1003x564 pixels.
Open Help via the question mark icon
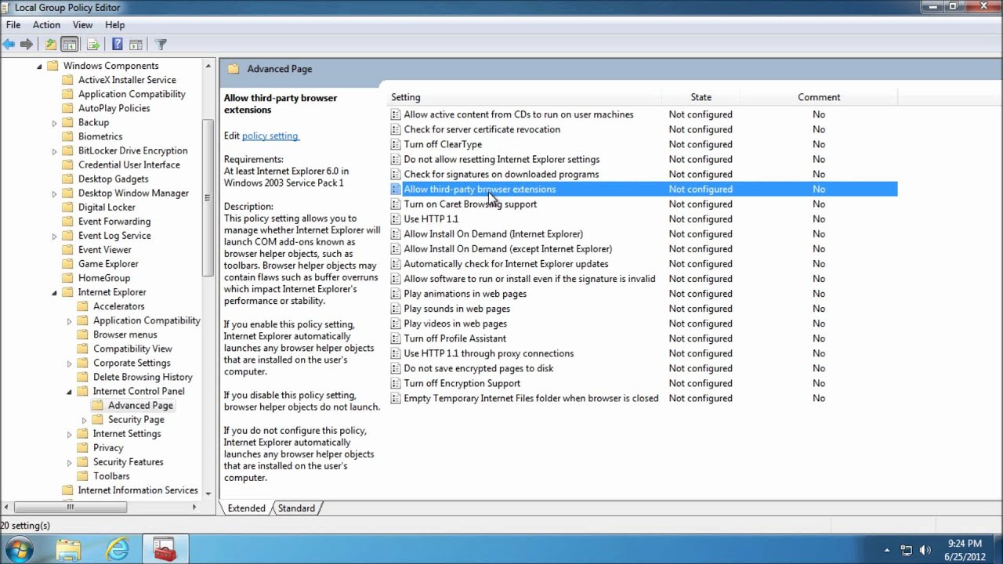[117, 45]
